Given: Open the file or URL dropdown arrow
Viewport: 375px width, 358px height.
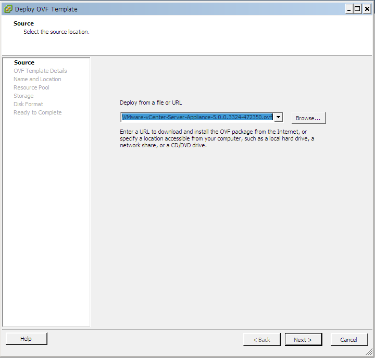Looking at the screenshot, I should coord(278,117).
